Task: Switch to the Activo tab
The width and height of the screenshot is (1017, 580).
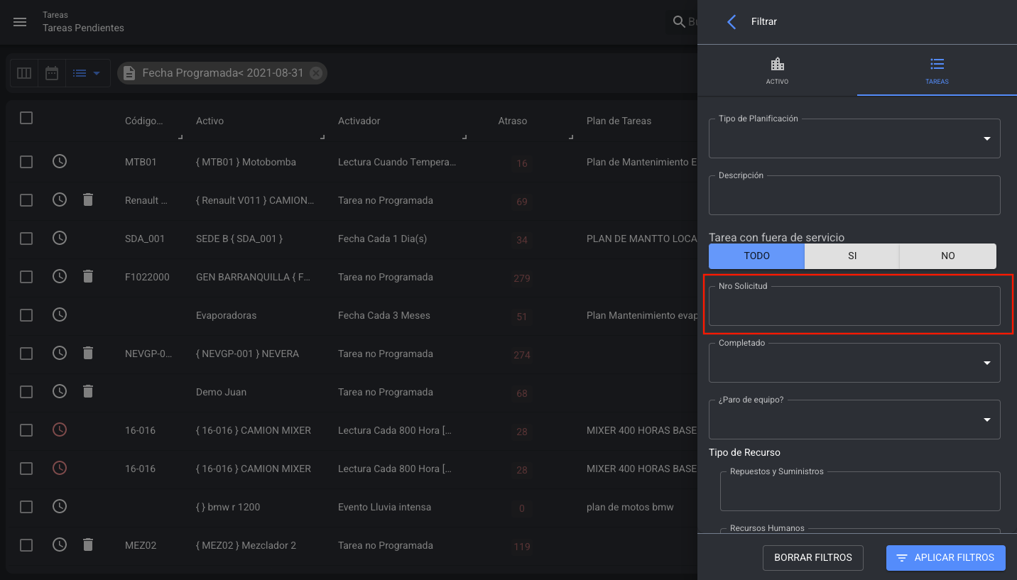Action: 777,71
